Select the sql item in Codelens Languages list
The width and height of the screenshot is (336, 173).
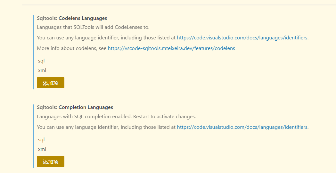tap(41, 61)
